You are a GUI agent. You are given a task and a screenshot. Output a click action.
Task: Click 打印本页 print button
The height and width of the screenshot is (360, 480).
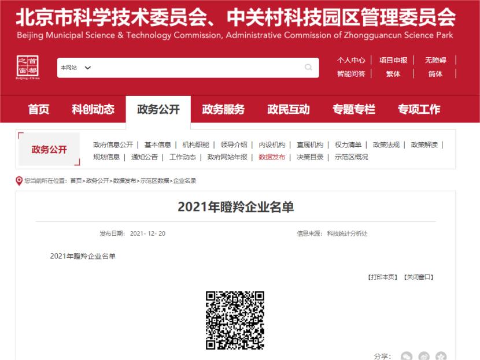[383, 277]
